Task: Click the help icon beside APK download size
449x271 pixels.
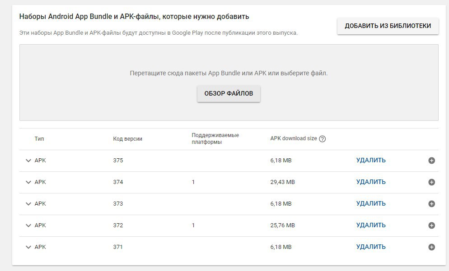Action: click(323, 139)
